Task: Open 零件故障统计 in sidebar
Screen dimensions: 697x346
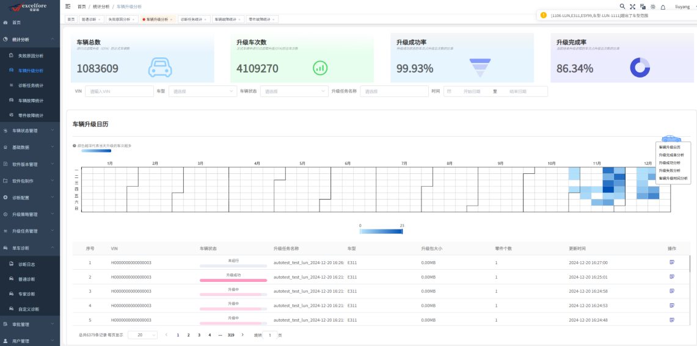Action: (x=30, y=115)
